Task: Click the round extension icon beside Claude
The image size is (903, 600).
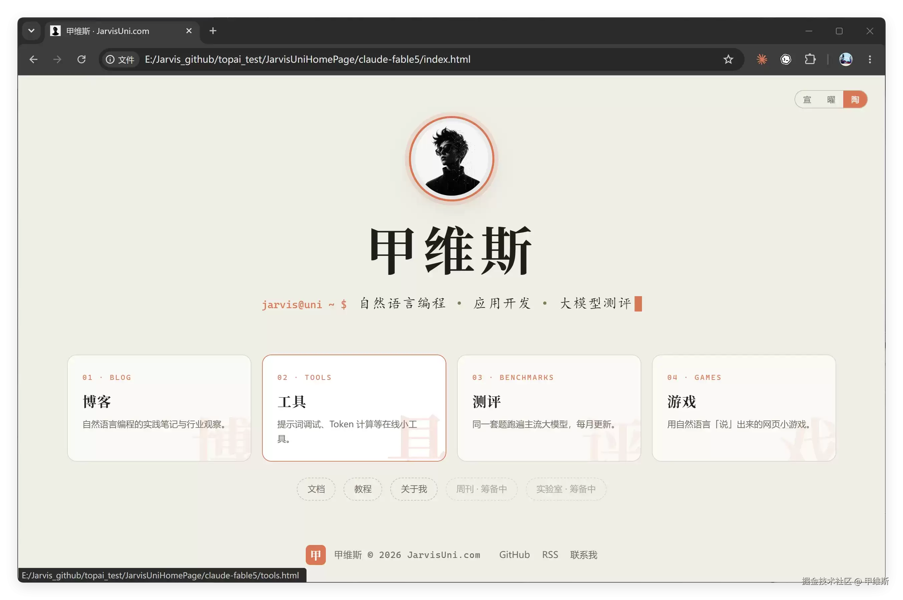Action: pyautogui.click(x=786, y=59)
